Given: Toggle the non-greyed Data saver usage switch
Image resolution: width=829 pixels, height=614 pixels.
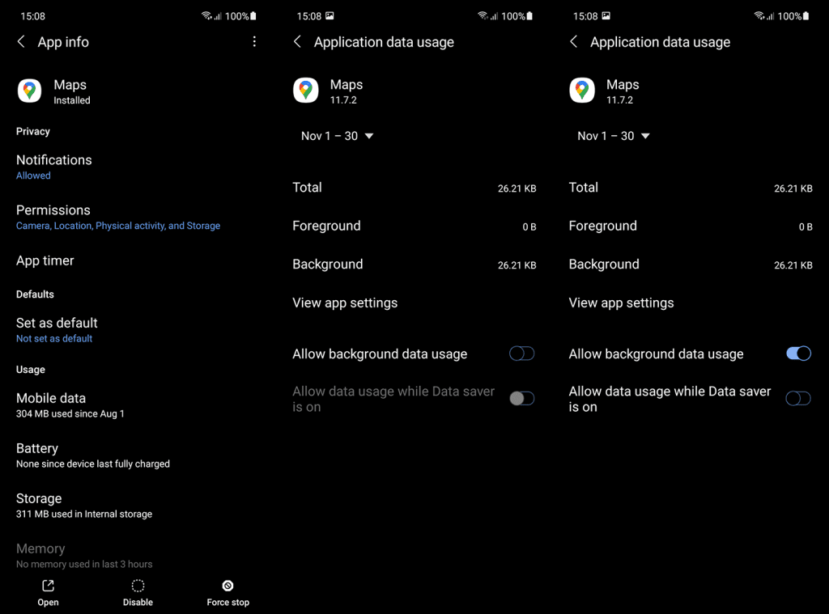Looking at the screenshot, I should point(797,399).
